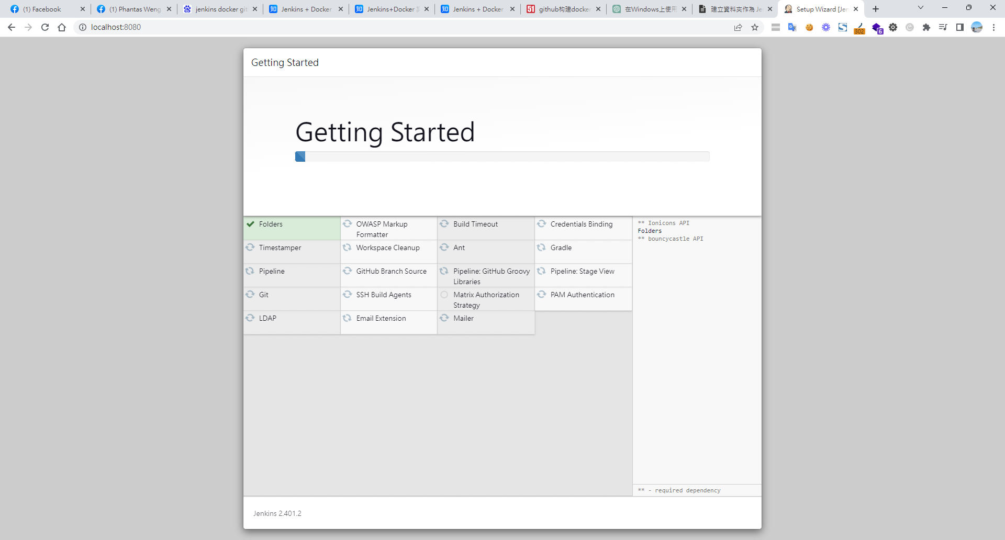The width and height of the screenshot is (1005, 540).
Task: Click the share page icon in address bar
Action: (738, 27)
